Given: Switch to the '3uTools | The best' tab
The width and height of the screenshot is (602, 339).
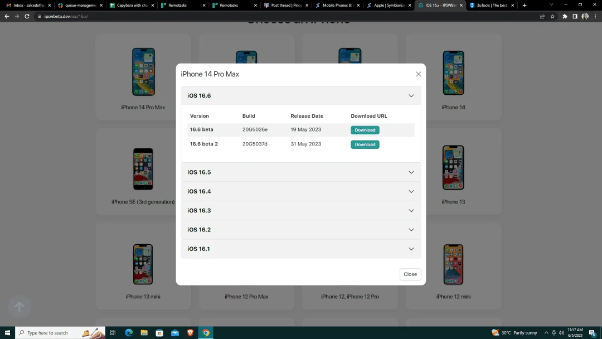Looking at the screenshot, I should [492, 6].
